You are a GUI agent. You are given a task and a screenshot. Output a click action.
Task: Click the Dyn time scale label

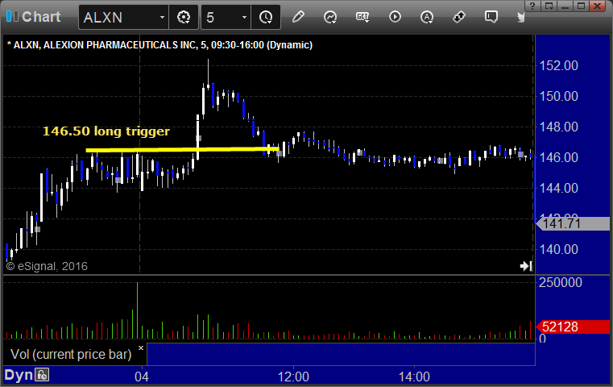pyautogui.click(x=19, y=375)
